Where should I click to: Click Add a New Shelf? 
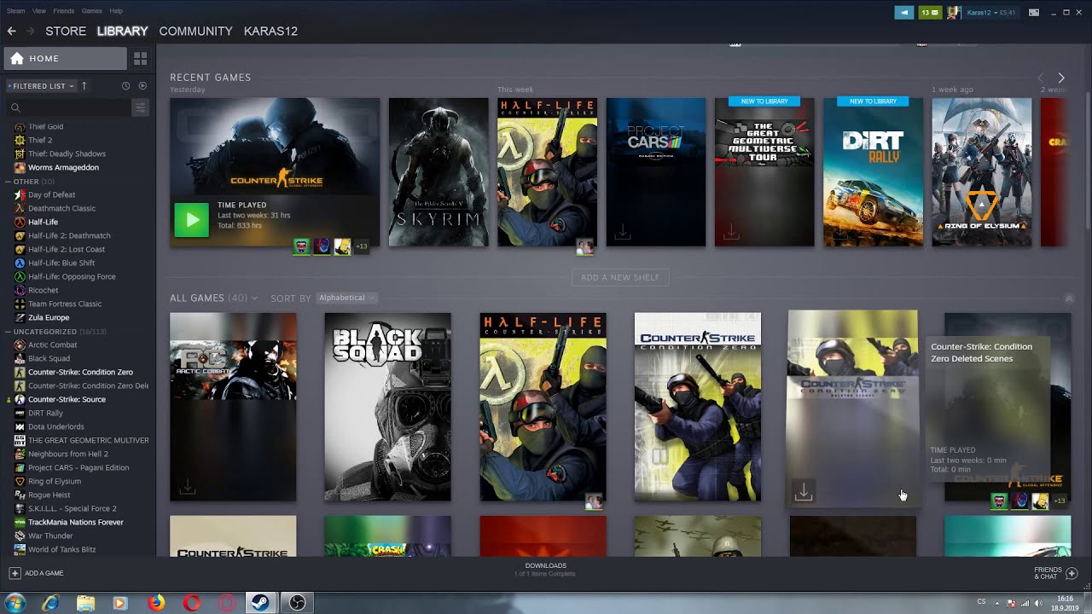pyautogui.click(x=620, y=277)
